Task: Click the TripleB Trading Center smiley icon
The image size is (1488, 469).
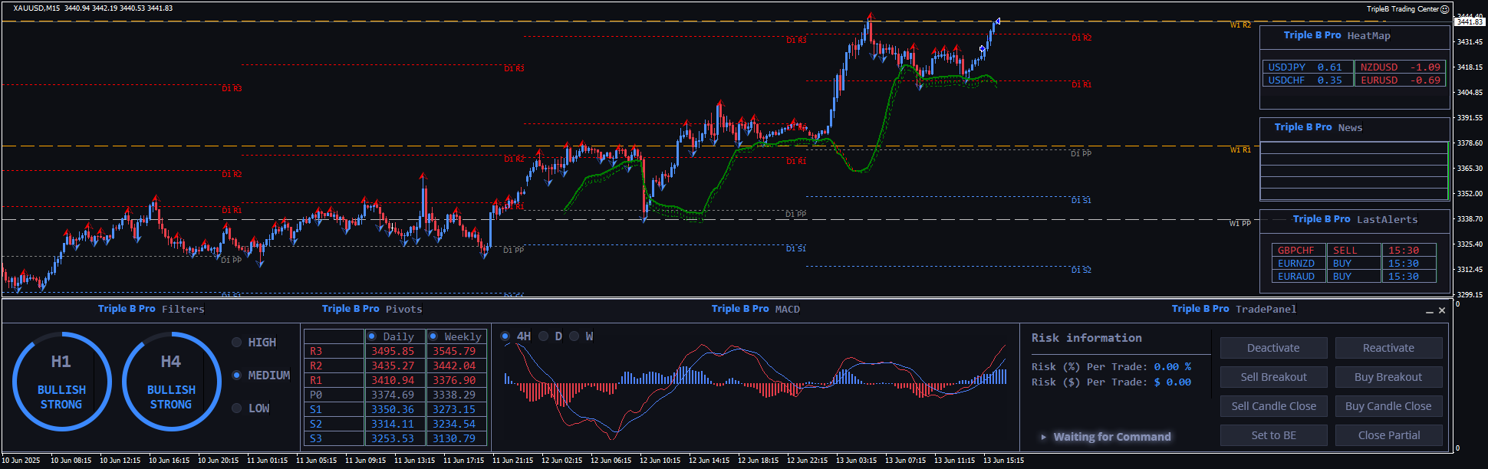Action: click(1445, 9)
